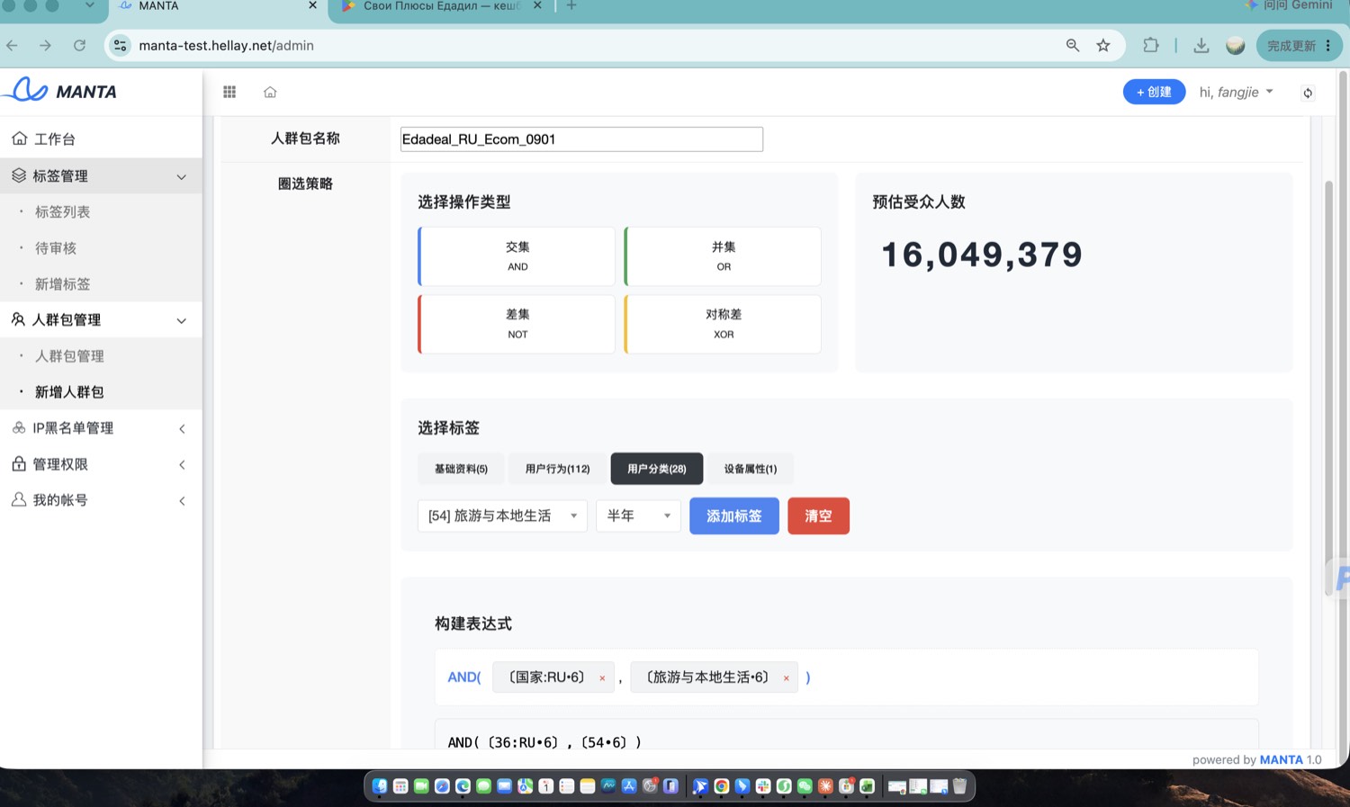This screenshot has width=1350, height=807.
Task: Close the Свои Плюсы Едадил browser tab
Action: tap(537, 5)
